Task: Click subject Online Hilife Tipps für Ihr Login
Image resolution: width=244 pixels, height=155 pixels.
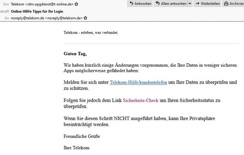Action: point(37,11)
